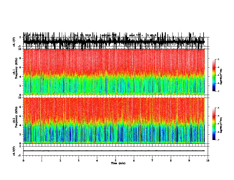Click the "2" kHz tick on ch.1 frequency axis
234x180 pixels.
[x=20, y=86]
